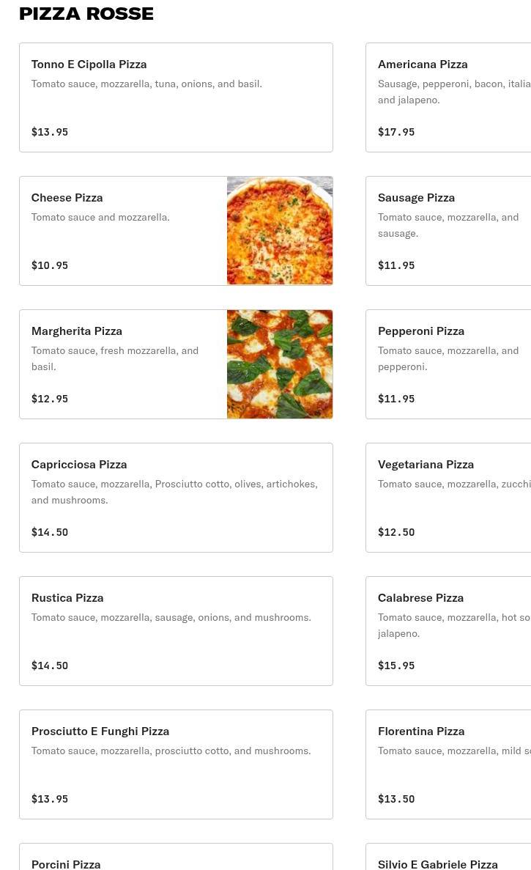Click the Cheese Pizza photo thumbnail
Image resolution: width=531 pixels, height=870 pixels.
[x=280, y=231]
